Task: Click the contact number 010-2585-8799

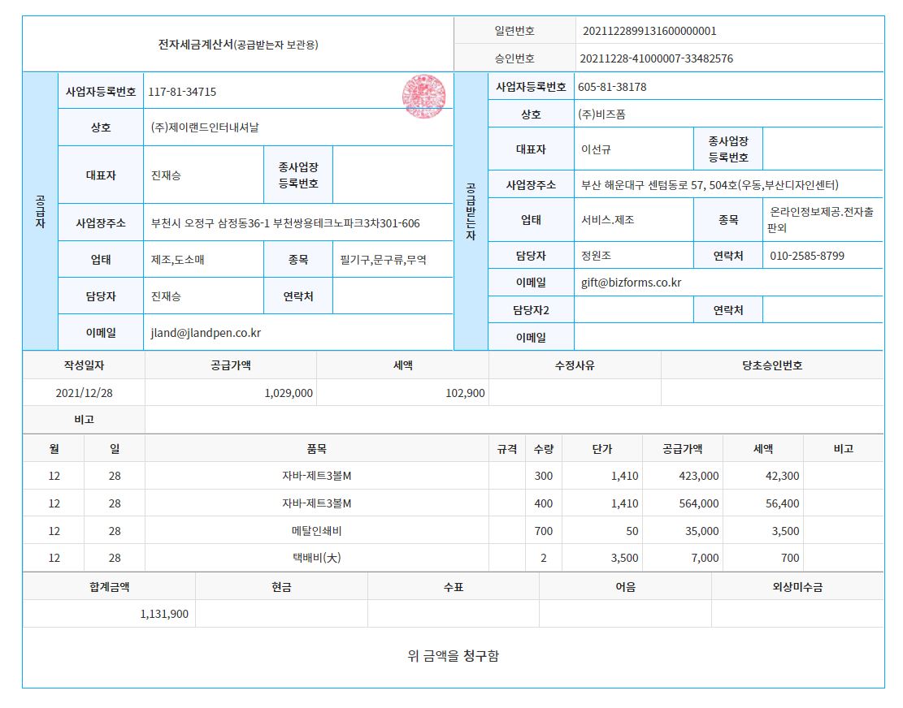Action: (806, 256)
